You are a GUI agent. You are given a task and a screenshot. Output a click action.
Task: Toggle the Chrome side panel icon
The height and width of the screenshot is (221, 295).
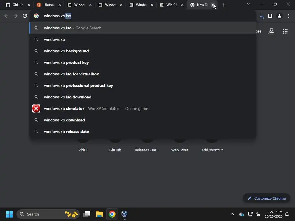point(270,16)
